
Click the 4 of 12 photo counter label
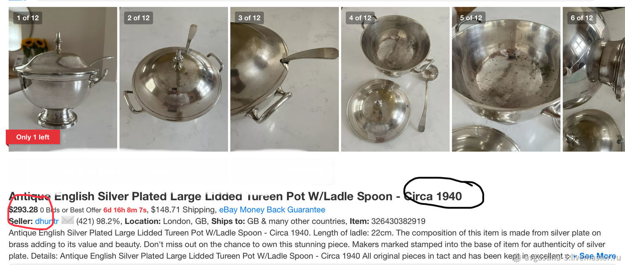360,18
